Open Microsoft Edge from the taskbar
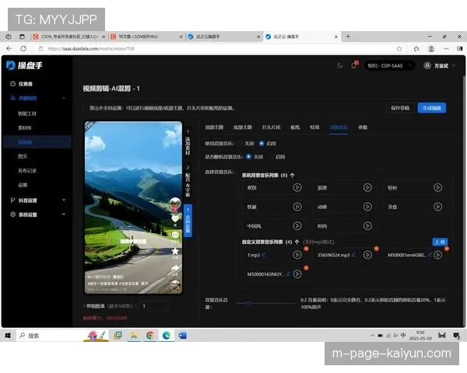 click(x=167, y=336)
